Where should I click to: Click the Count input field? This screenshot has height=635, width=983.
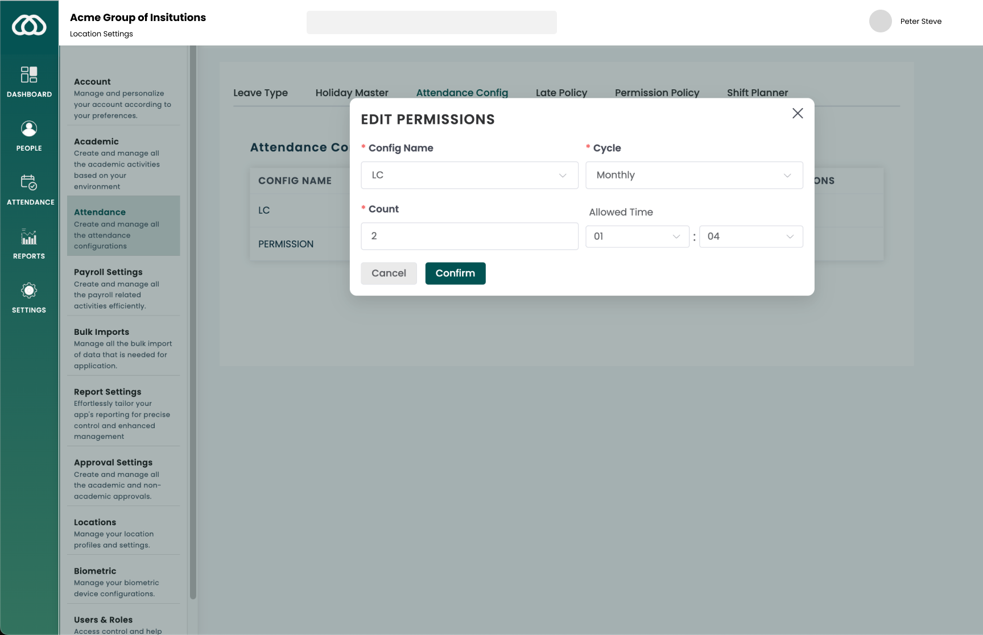469,236
